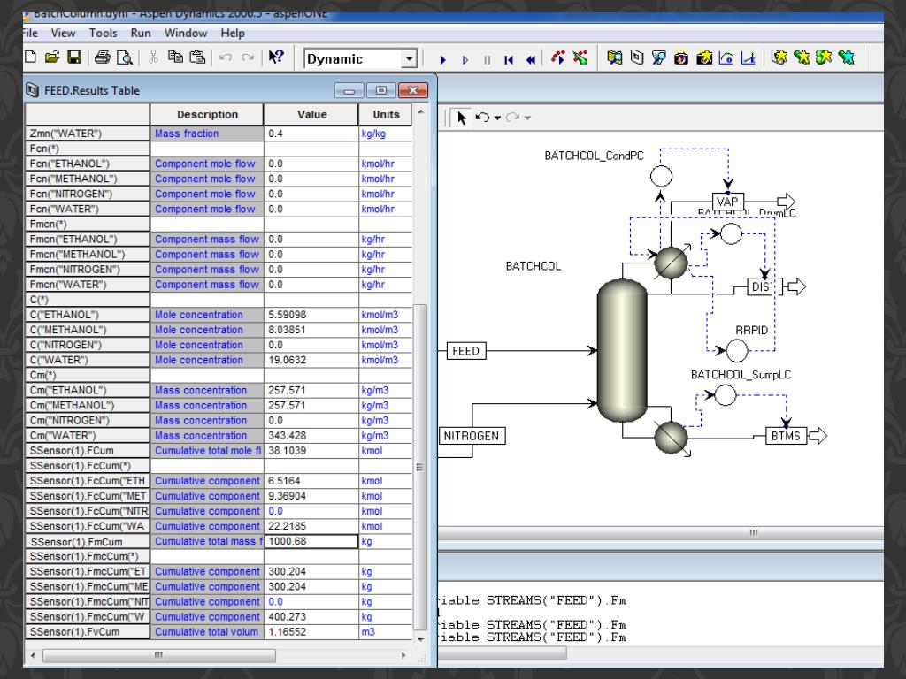Open the Window menu
The image size is (906, 679).
coord(186,33)
